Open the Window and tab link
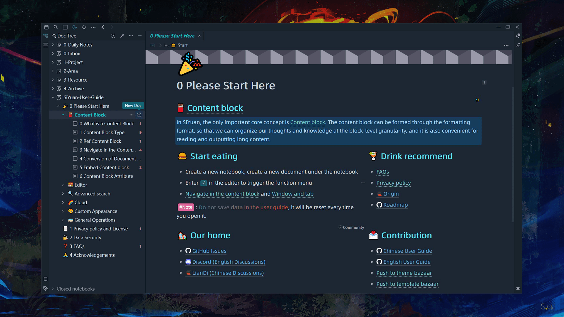 click(x=293, y=194)
